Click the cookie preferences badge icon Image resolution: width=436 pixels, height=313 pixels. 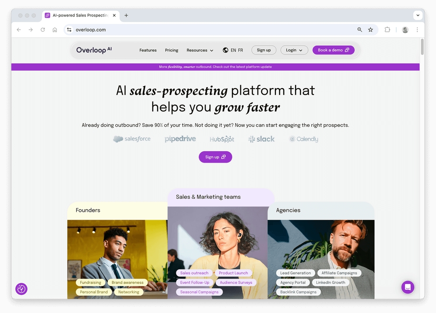tap(21, 289)
